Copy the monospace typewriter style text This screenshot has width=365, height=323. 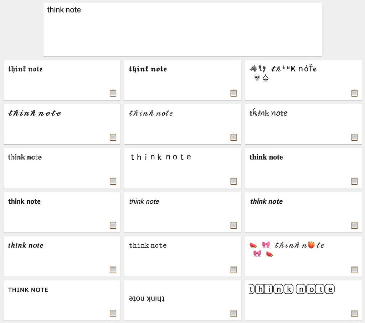[x=233, y=269]
